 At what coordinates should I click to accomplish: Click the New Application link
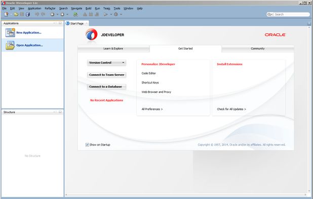29,33
